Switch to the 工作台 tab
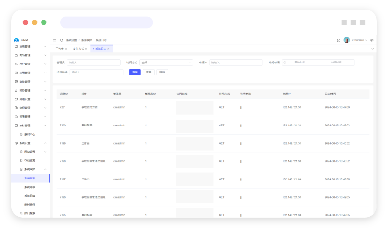Screen dimensions: 388x231 point(60,49)
